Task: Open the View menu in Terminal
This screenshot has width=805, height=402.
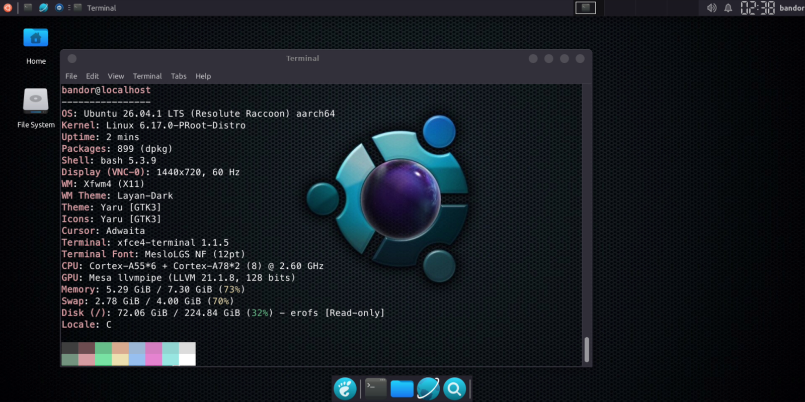Action: (x=116, y=76)
